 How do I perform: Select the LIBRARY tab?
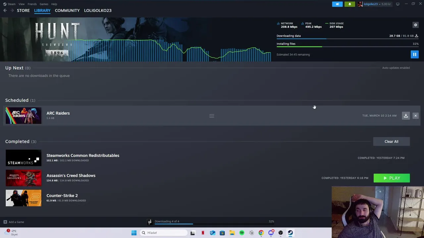pyautogui.click(x=42, y=11)
